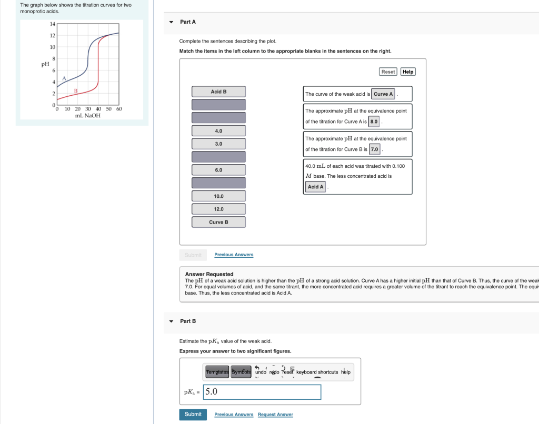The image size is (539, 424).
Task: Open Previous Answers link under Part A
Action: coord(234,255)
